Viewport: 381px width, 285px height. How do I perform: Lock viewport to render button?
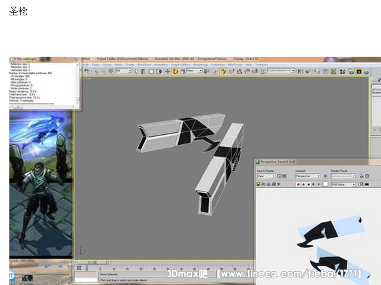point(326,176)
